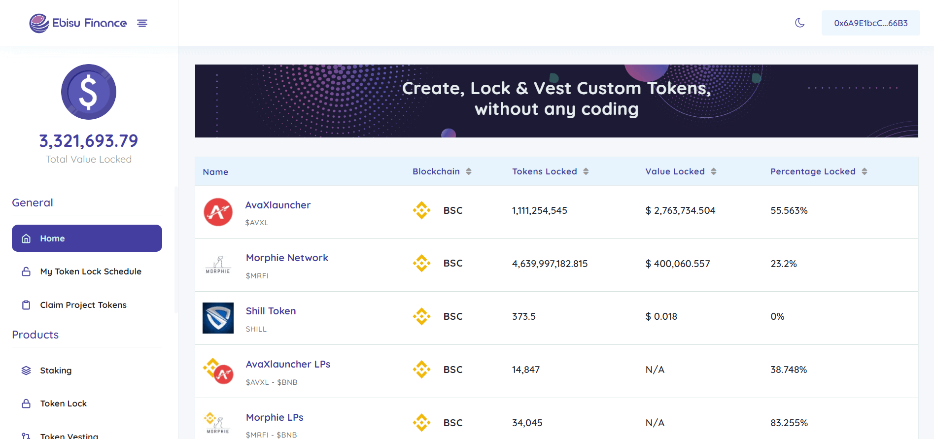Open wallet address 0x6A9E1bcC...66B3 button
Viewport: 934px width, 439px height.
[870, 23]
